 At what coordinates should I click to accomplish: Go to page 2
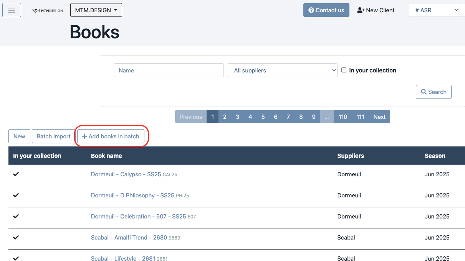[x=225, y=117]
